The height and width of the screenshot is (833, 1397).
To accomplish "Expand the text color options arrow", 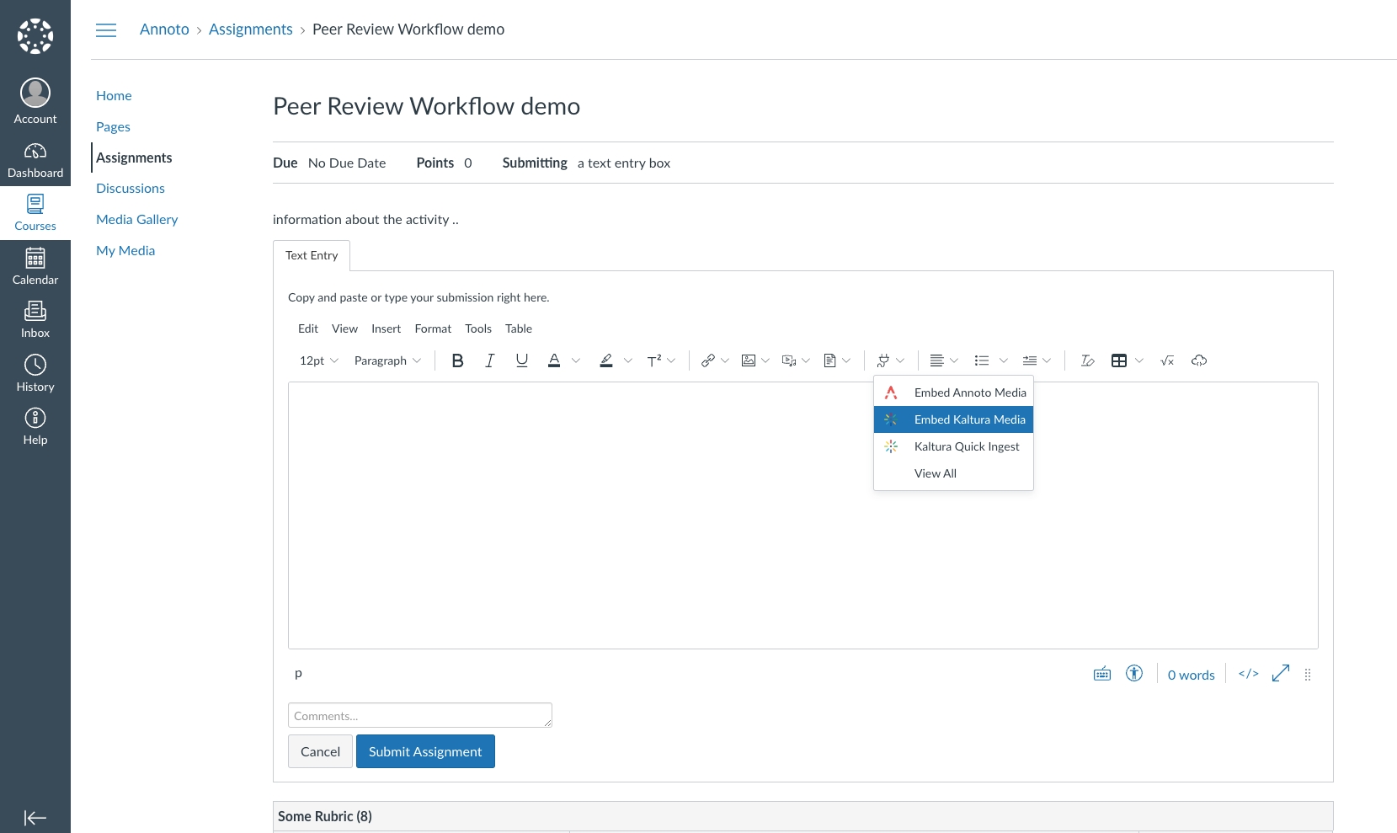I will click(576, 360).
